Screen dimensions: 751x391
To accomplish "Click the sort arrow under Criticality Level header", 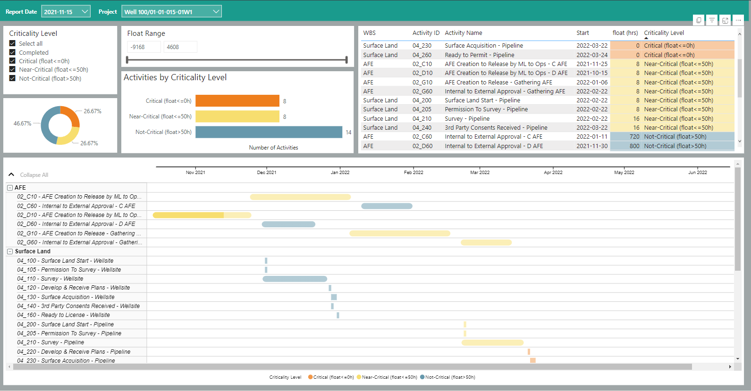I will 646,38.
